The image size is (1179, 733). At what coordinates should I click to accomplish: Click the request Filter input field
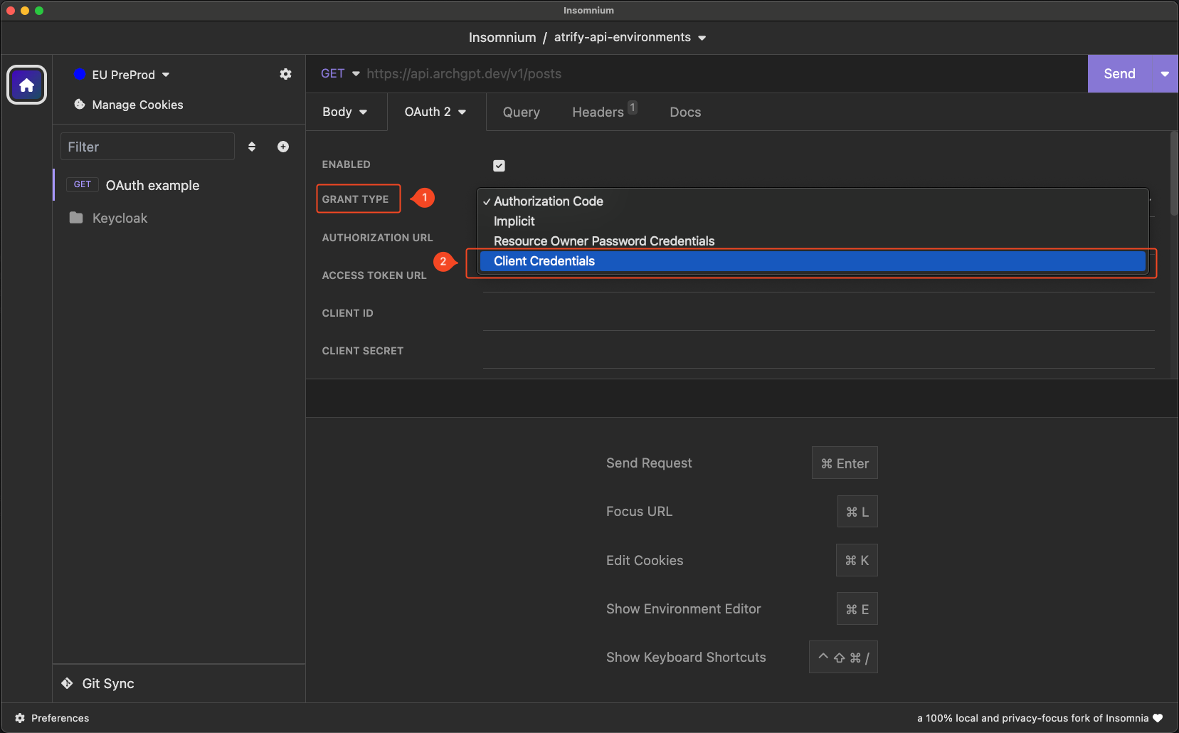point(147,147)
